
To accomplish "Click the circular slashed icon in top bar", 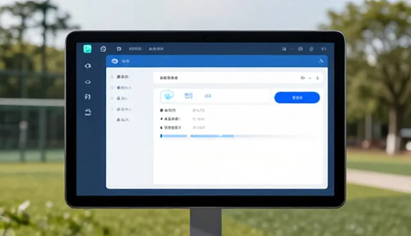I will click(x=103, y=49).
